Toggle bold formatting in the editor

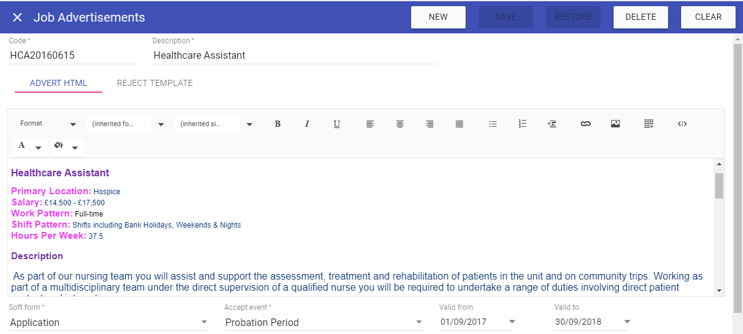[278, 124]
